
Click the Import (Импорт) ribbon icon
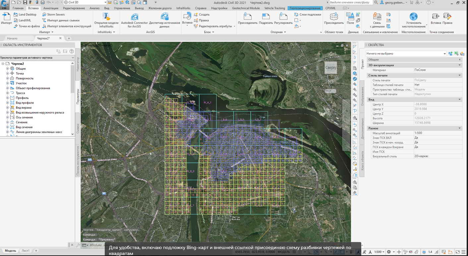point(6,17)
